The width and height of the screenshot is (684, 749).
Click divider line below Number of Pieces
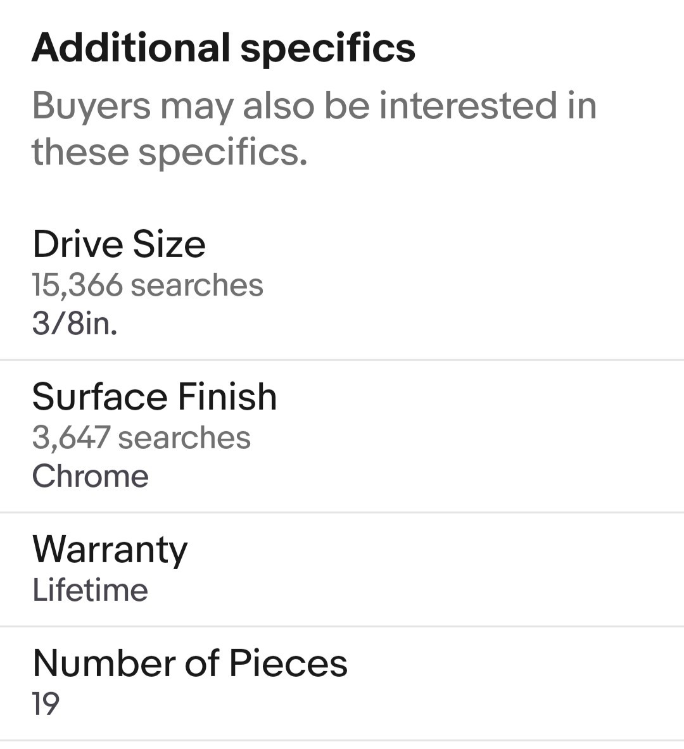pos(342,740)
